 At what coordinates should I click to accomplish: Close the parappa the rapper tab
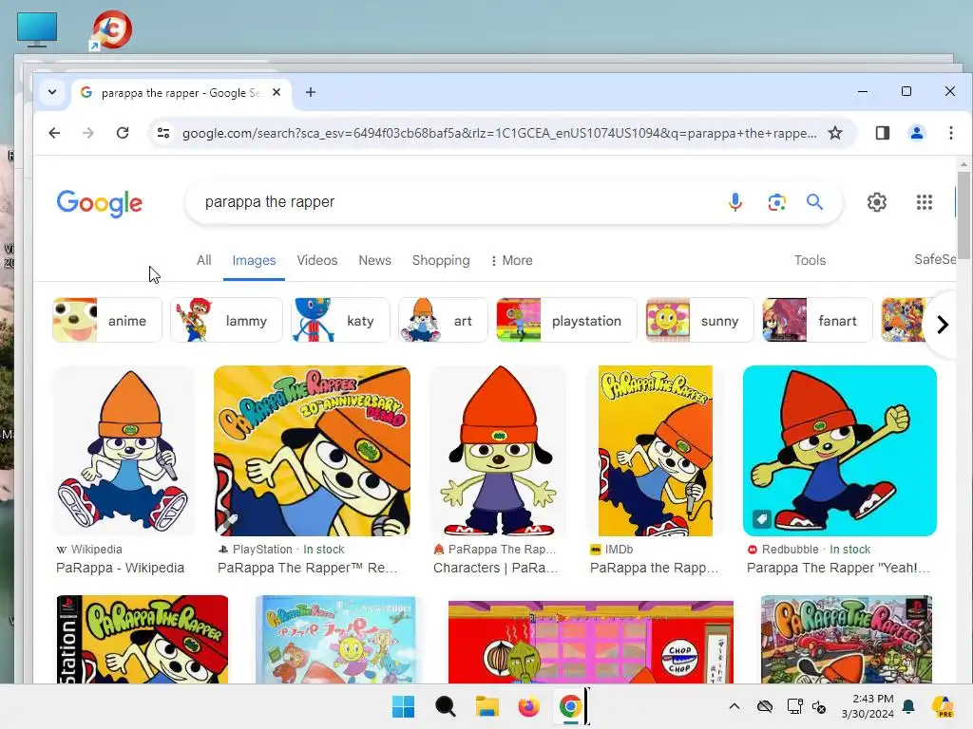coord(277,92)
